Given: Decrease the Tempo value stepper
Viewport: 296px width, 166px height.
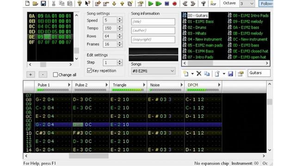Looking at the screenshot, I should (119, 30).
